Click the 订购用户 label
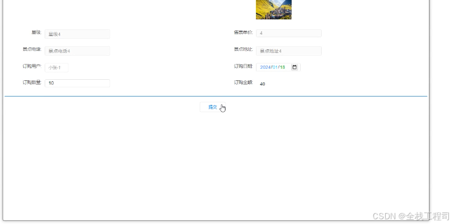Viewport: 452px width, 224px height. [x=32, y=67]
